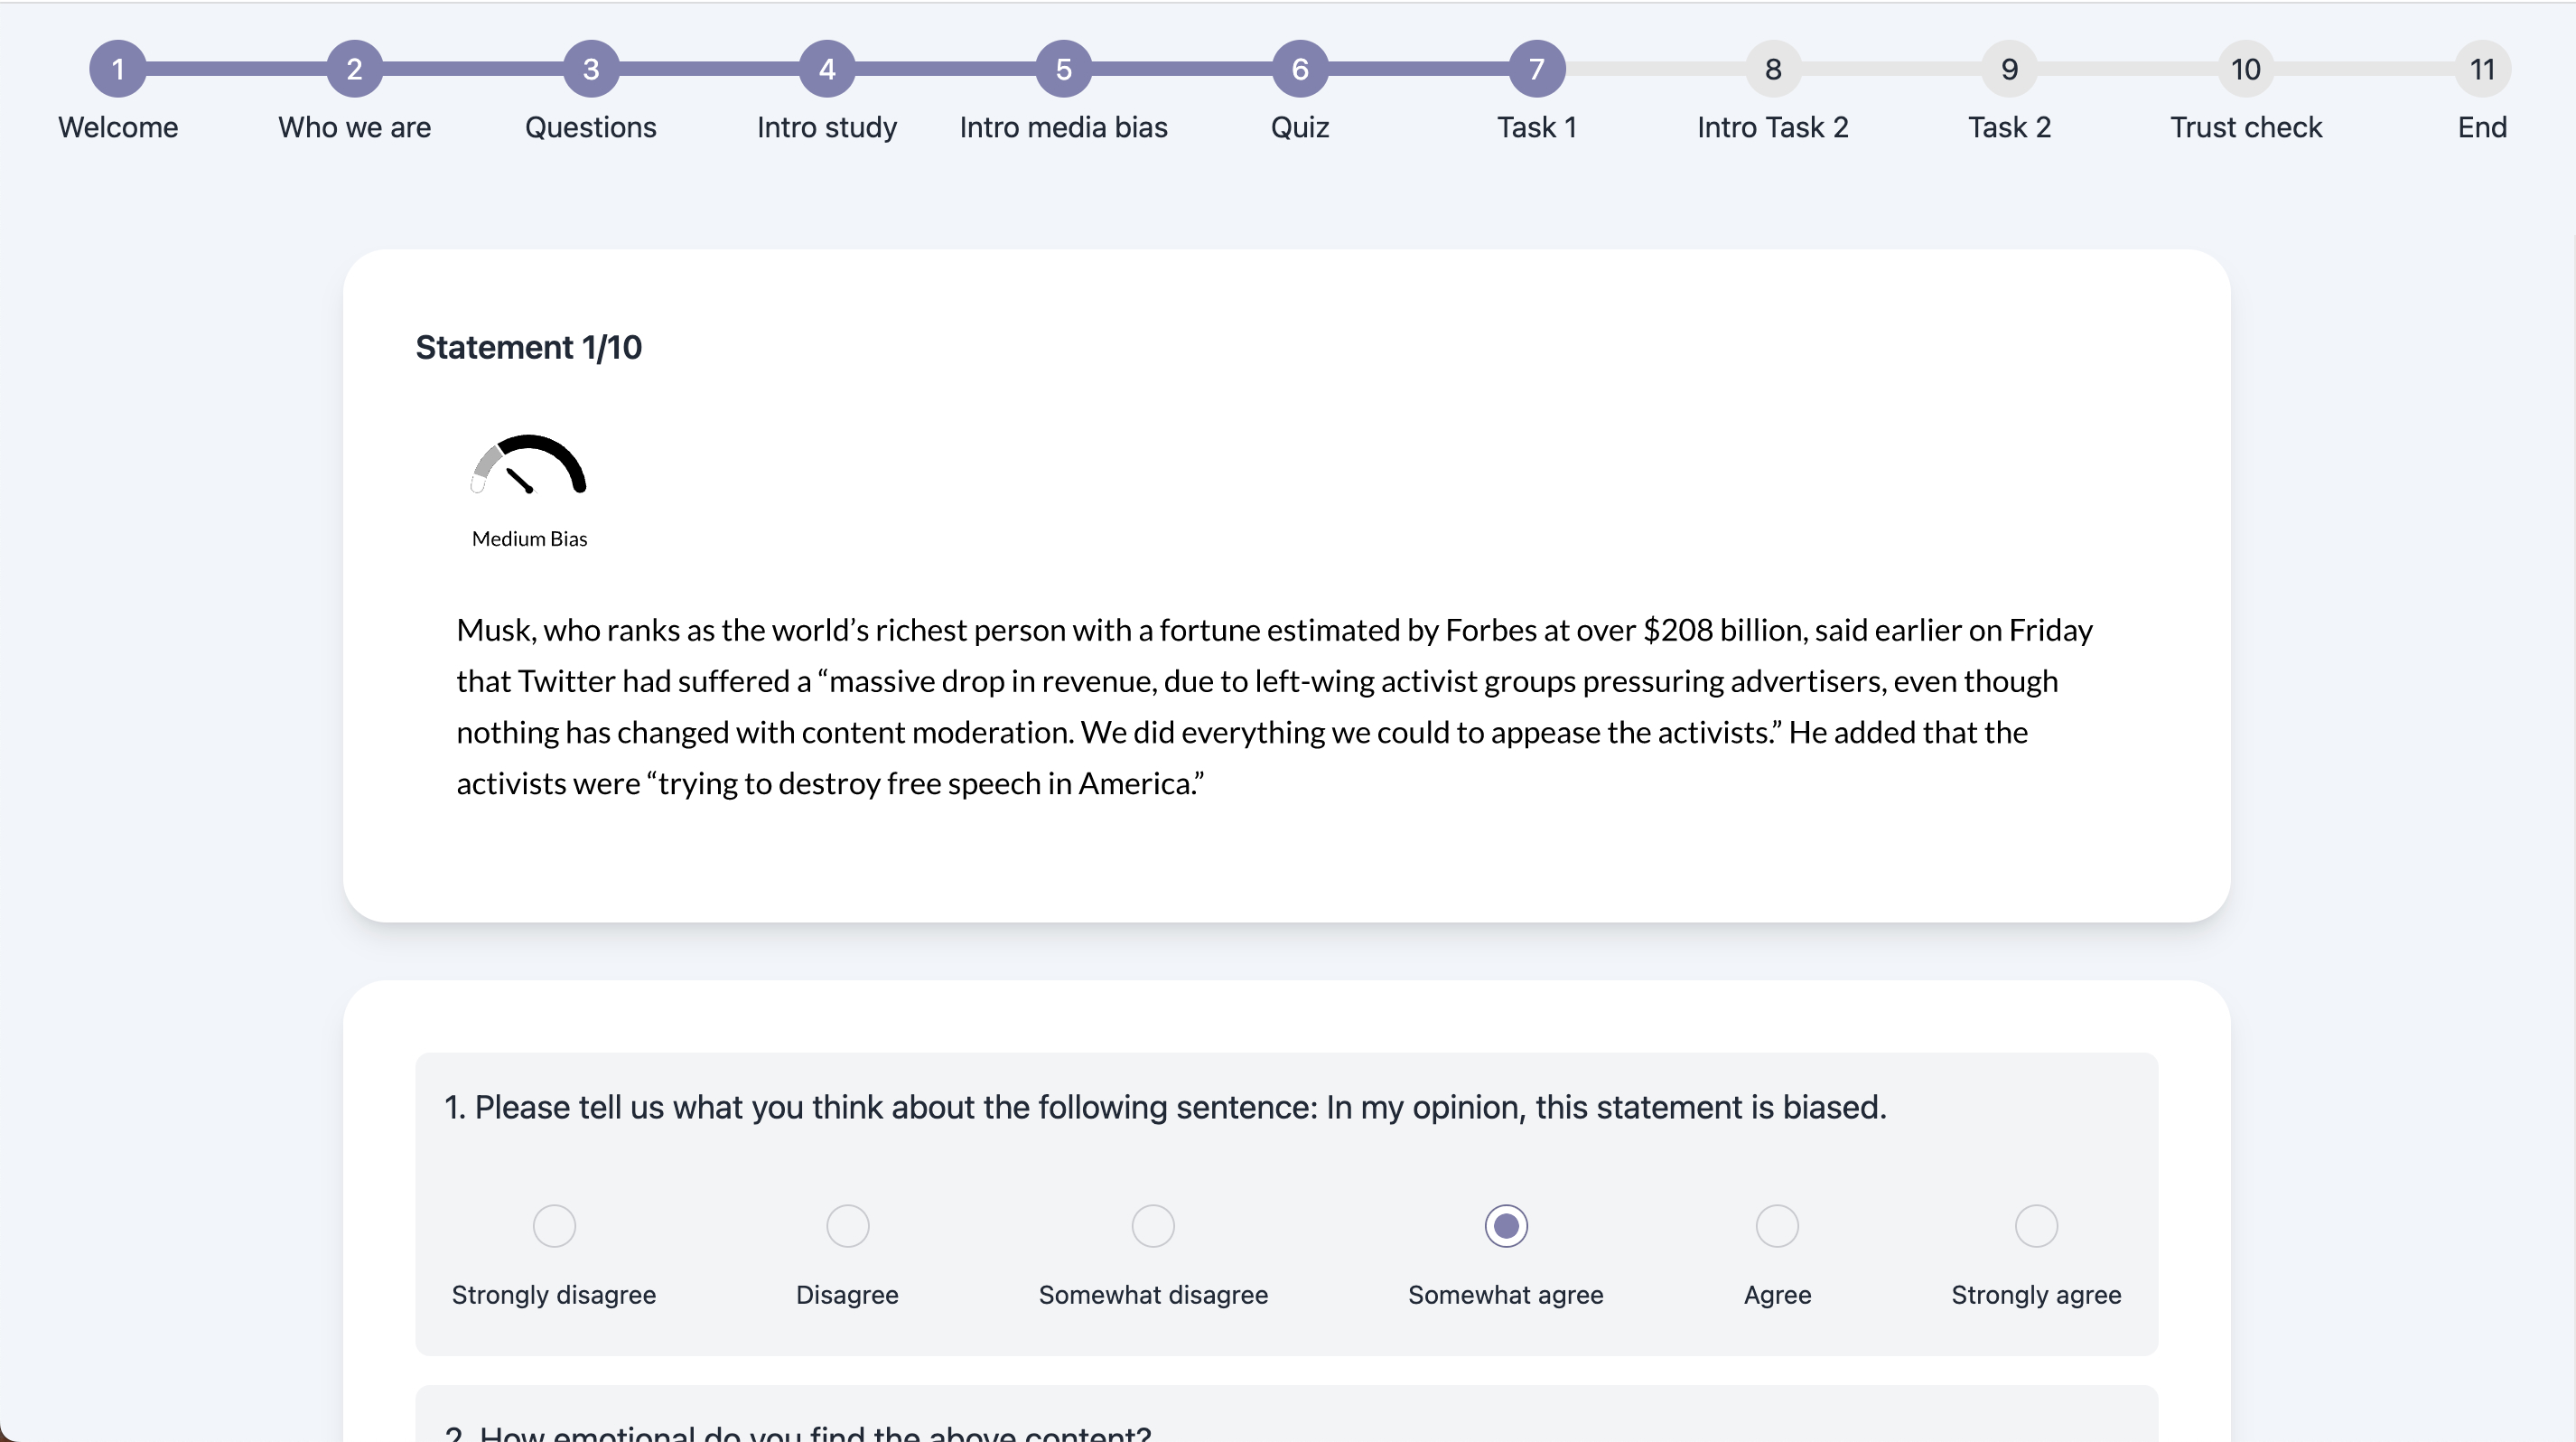The height and width of the screenshot is (1442, 2576).
Task: Select the Somewhat agree radio button
Action: pyautogui.click(x=1506, y=1226)
